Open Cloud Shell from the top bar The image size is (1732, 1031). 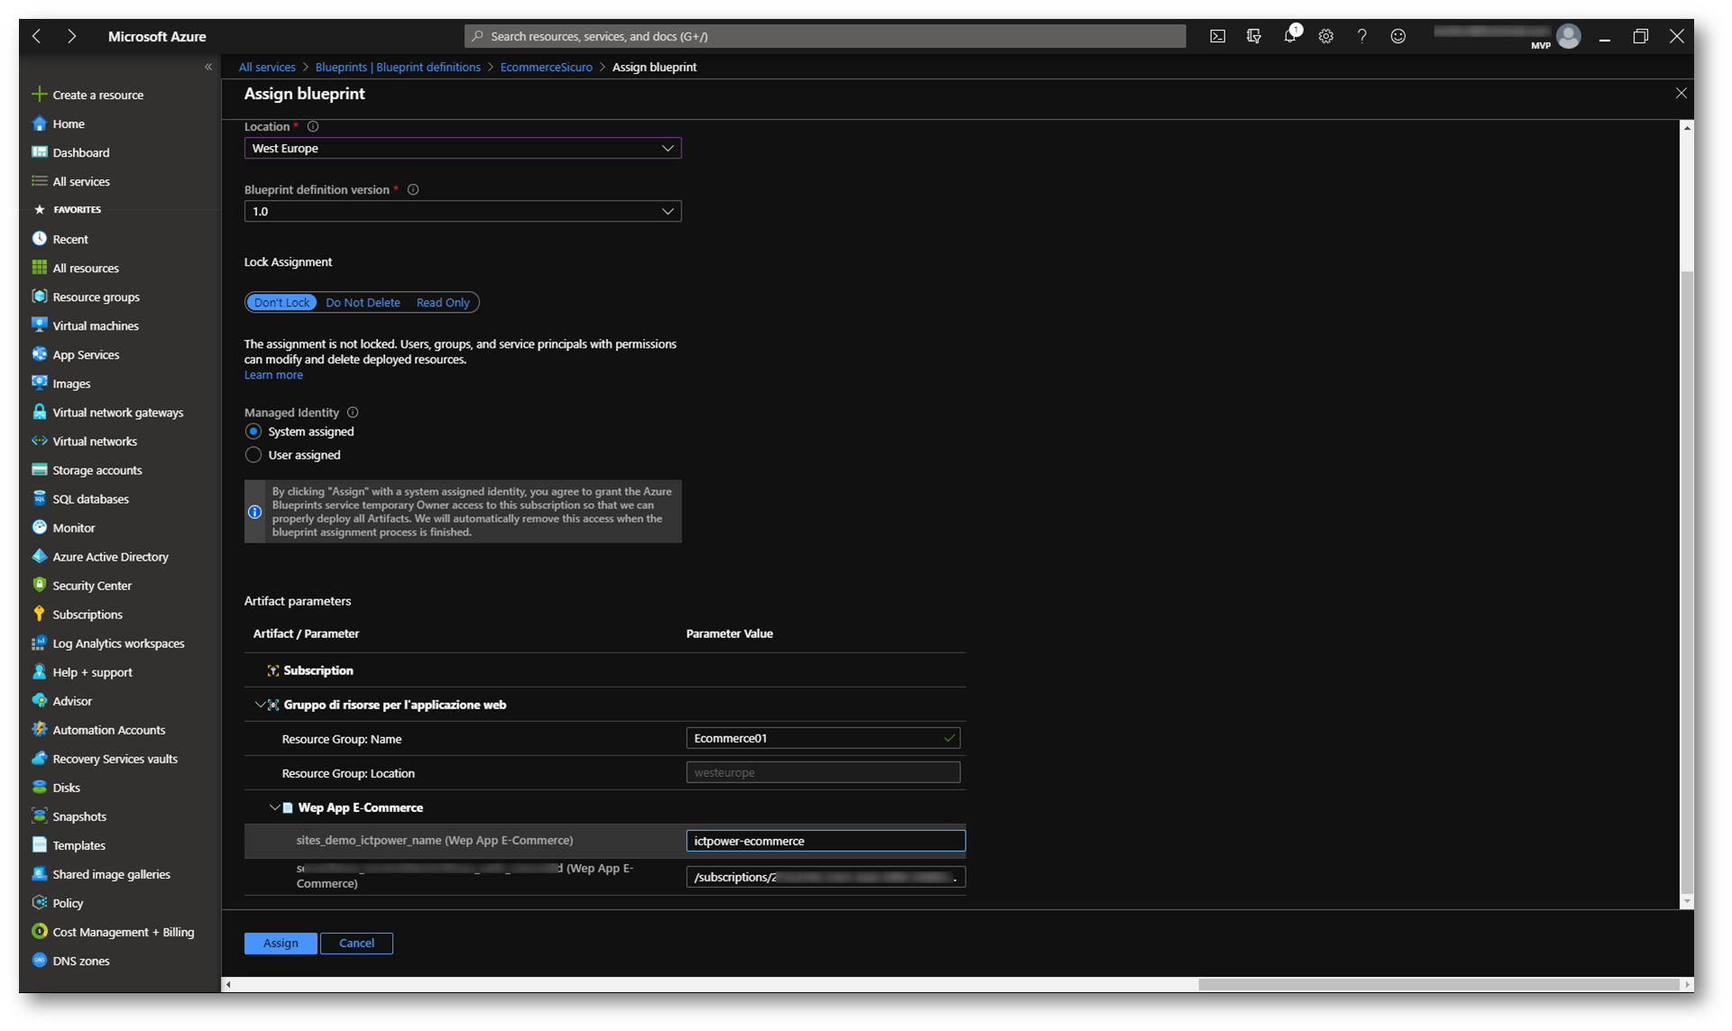(1217, 36)
